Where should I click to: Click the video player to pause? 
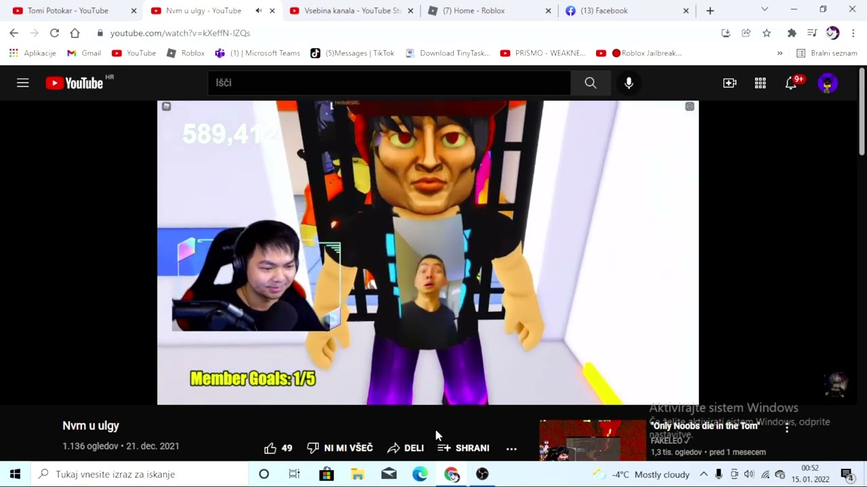pos(428,253)
